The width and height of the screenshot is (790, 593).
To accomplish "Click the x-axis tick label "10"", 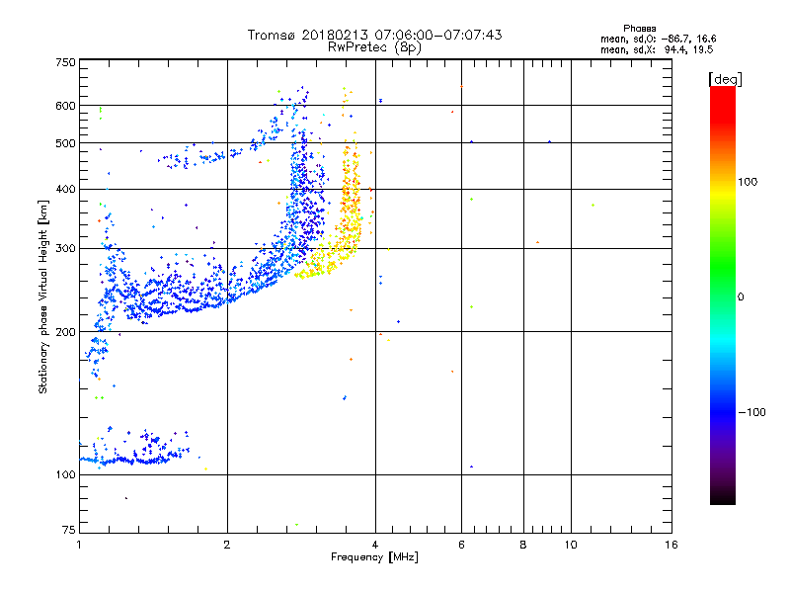I will pyautogui.click(x=571, y=546).
